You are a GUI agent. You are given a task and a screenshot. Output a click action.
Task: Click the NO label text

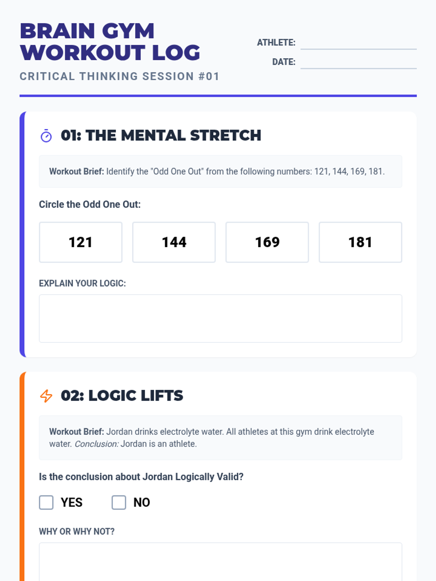pyautogui.click(x=142, y=503)
